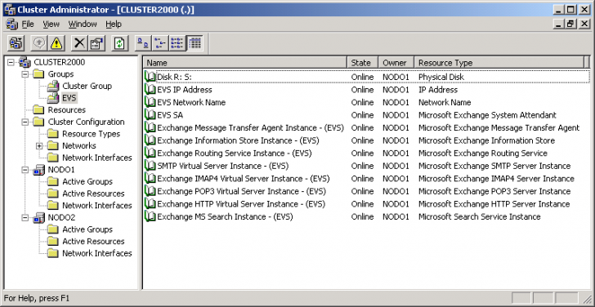The width and height of the screenshot is (595, 307).
Task: Switch to Small Icons view
Action: point(160,42)
